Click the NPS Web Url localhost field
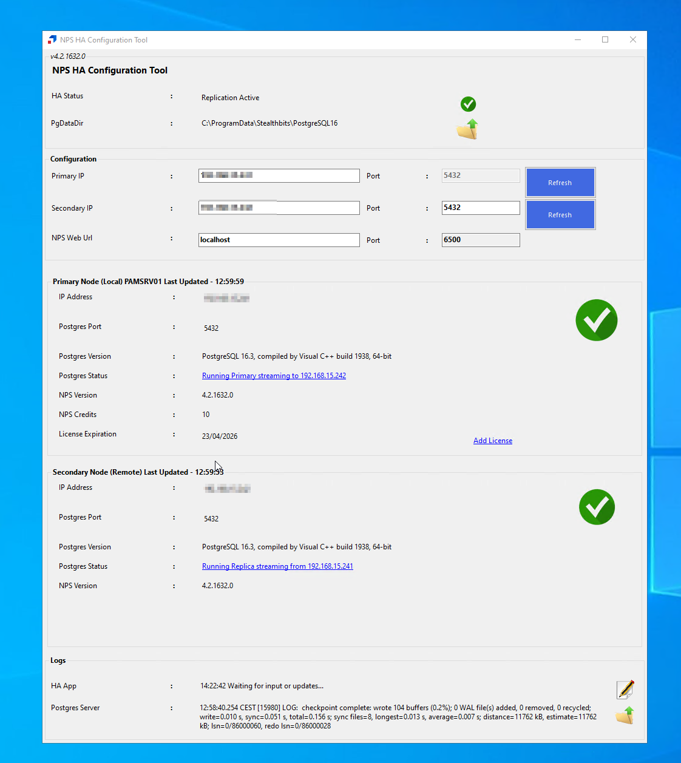Screen dimensions: 681x763 279,240
